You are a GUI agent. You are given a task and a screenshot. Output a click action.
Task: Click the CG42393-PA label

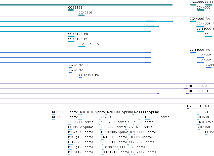(x=89, y=75)
